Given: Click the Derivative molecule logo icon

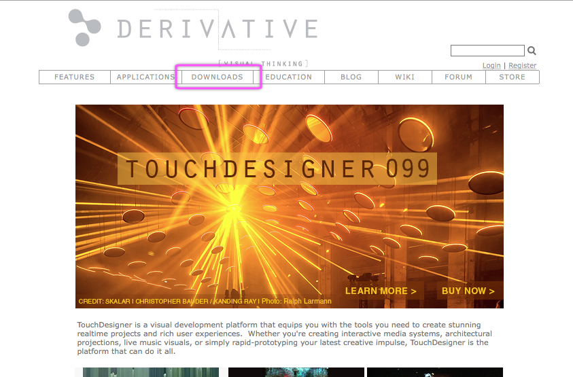Looking at the screenshot, I should pyautogui.click(x=85, y=28).
